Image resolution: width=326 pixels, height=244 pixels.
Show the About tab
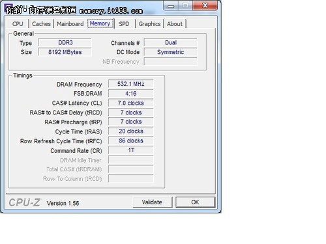(x=175, y=24)
